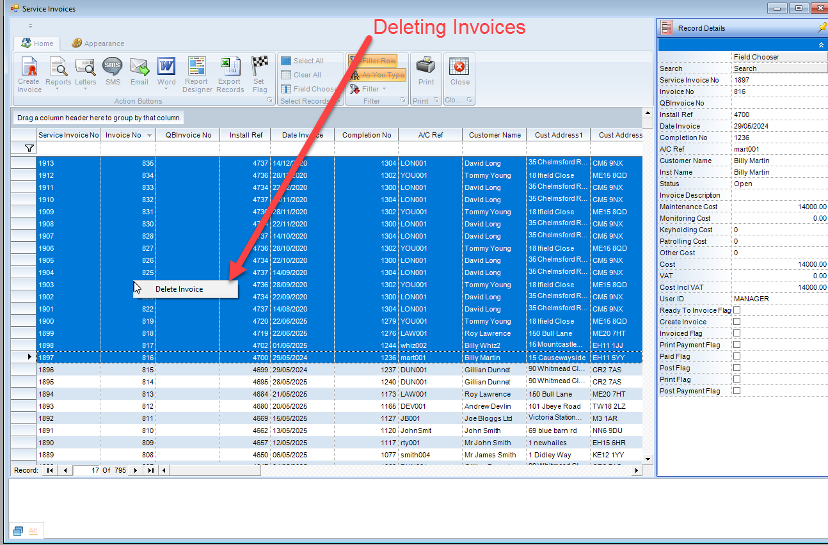
Task: Tick the Ready To Invoice Flag checkbox
Action: (x=736, y=310)
